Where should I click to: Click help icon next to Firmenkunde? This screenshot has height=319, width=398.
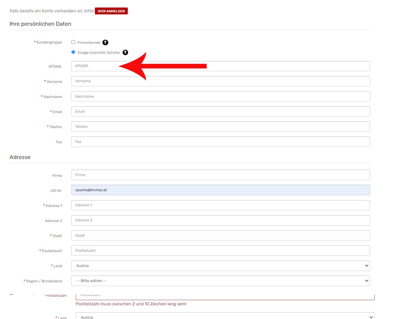(105, 42)
